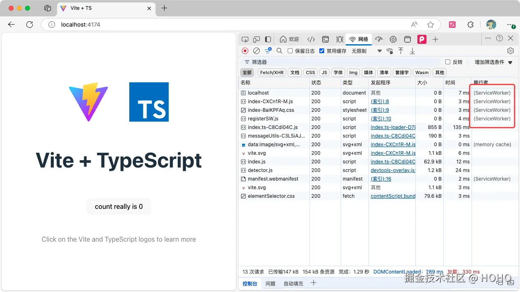520x292 pixels.
Task: Click the plus next to 自动填充
Action: pos(314,283)
